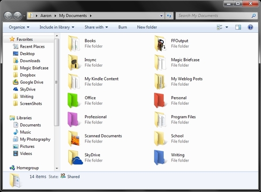The width and height of the screenshot is (261, 192).
Task: Open the SkyDrive folder with the cloud icon
Action: coord(75,158)
